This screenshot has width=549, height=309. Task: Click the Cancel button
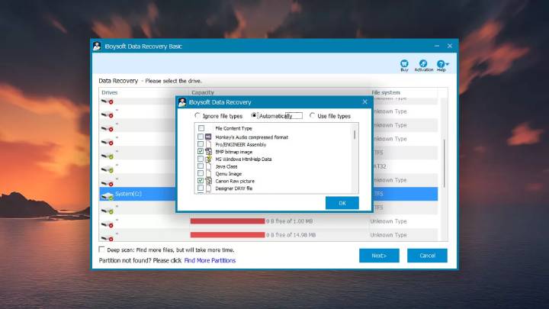(x=427, y=256)
